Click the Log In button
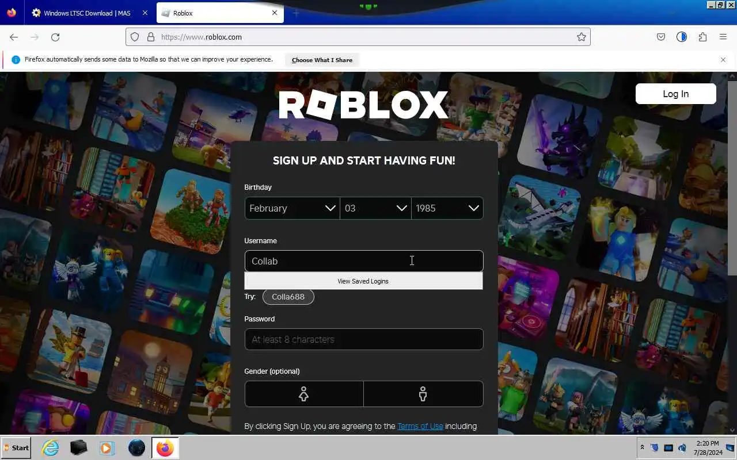 676,94
